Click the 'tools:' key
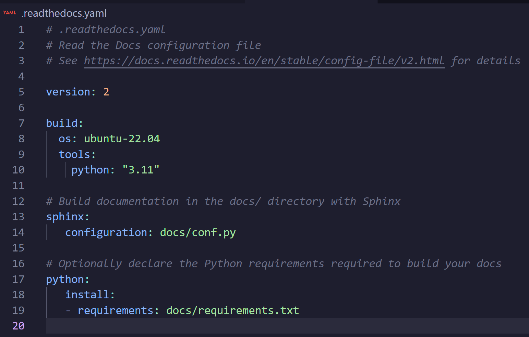Viewport: 529px width, 337px height. point(77,154)
